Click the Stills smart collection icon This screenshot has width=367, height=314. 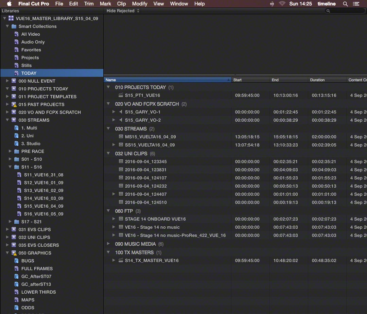[x=16, y=65]
